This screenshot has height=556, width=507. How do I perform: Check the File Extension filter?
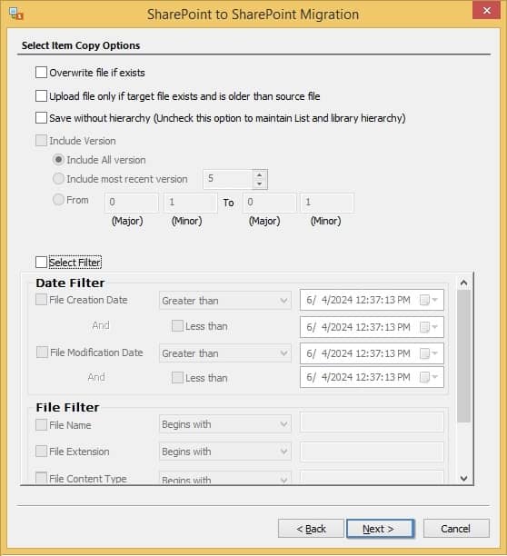pos(41,451)
